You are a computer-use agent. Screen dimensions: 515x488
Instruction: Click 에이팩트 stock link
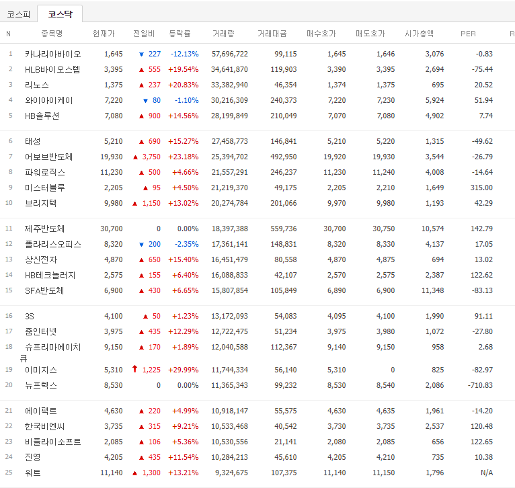[x=41, y=411]
